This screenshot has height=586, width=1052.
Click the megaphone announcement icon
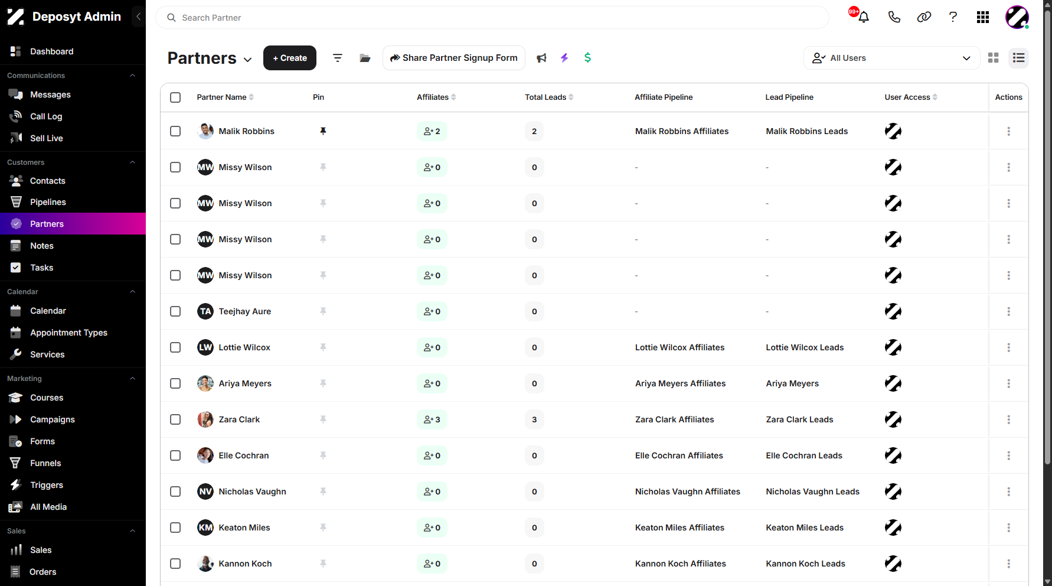[x=541, y=58]
